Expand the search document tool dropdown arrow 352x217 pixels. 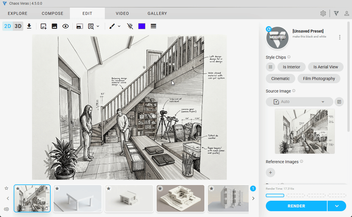pyautogui.click(x=98, y=26)
